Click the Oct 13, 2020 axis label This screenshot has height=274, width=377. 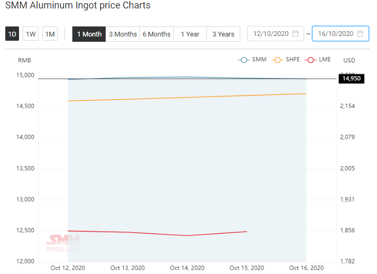click(x=127, y=268)
